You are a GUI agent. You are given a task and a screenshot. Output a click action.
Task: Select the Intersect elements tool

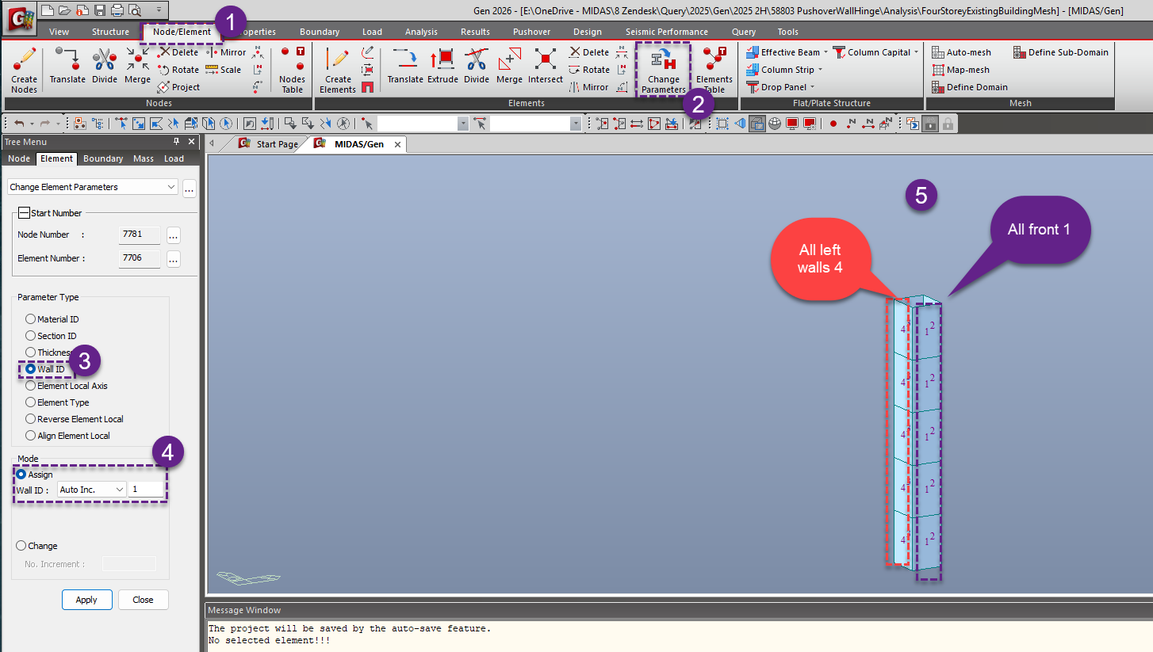tap(545, 69)
